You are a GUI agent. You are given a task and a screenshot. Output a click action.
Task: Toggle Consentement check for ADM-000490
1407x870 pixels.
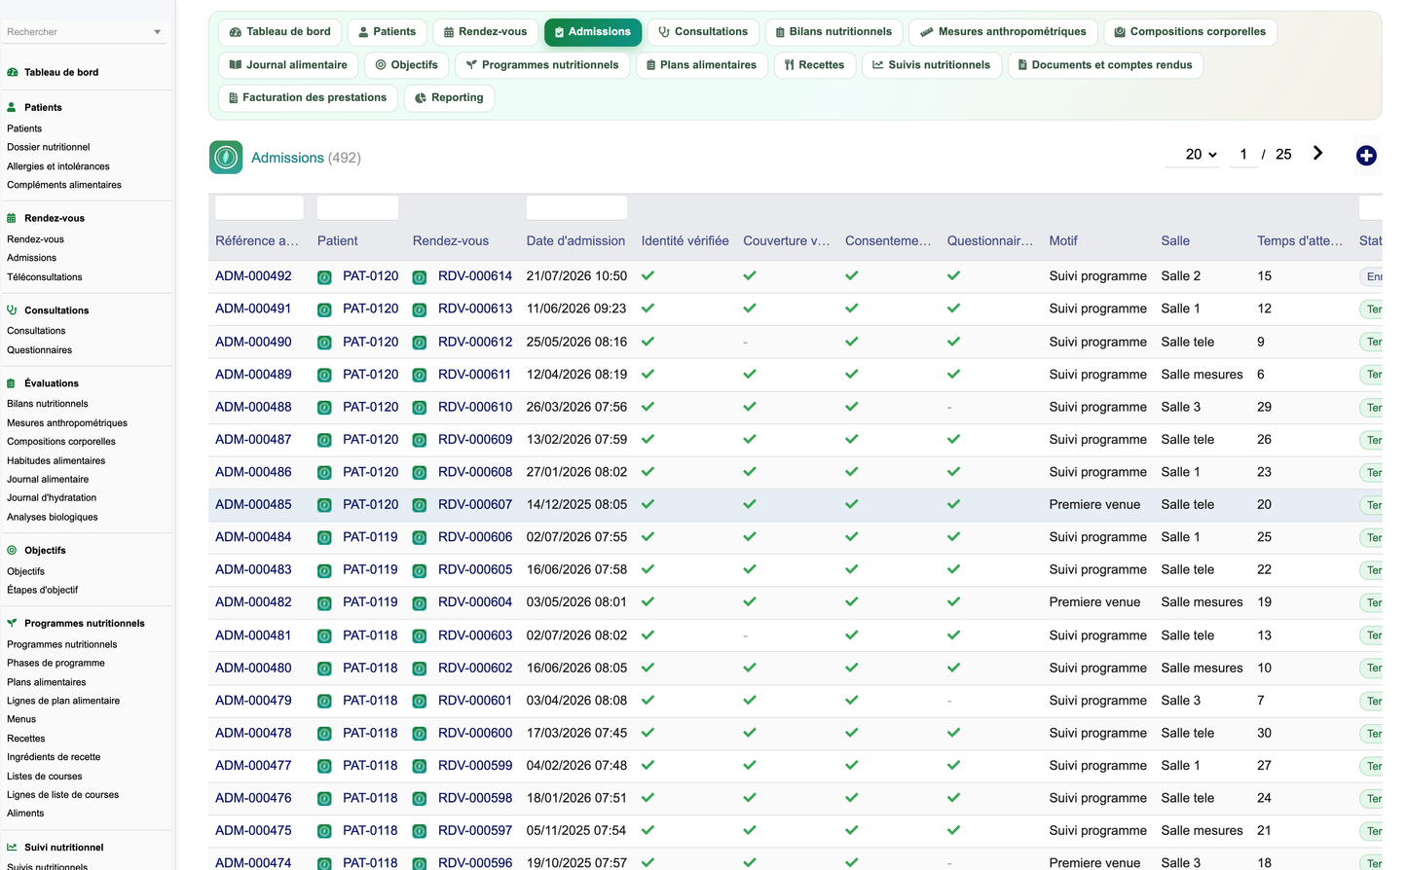pyautogui.click(x=852, y=342)
